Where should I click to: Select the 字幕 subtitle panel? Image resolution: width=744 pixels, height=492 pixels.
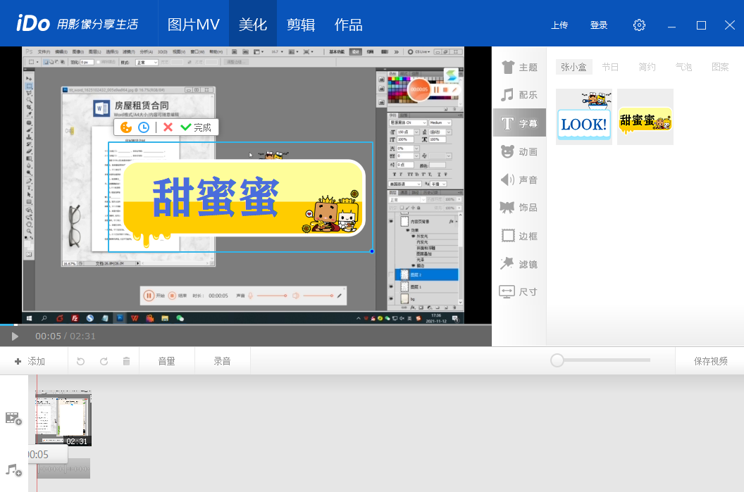[519, 123]
